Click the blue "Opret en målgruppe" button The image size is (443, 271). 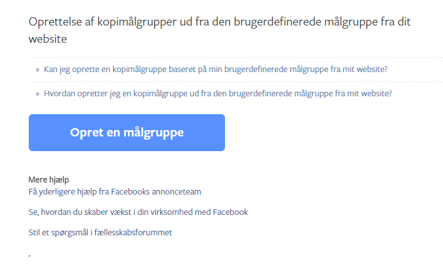tap(127, 133)
